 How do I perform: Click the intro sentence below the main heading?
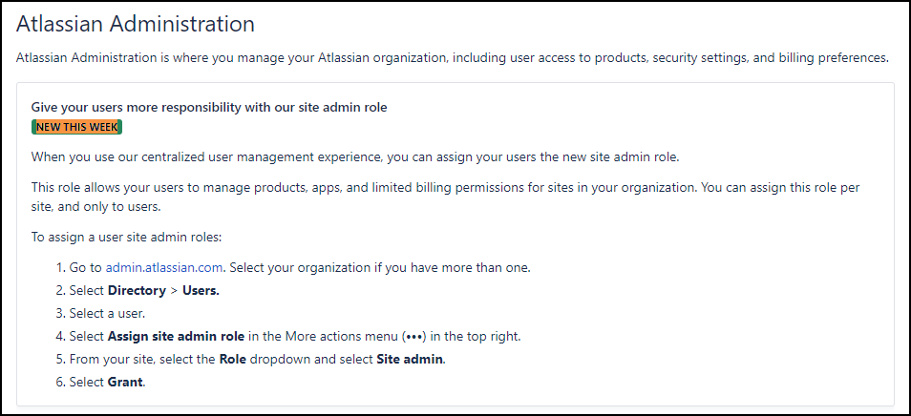pos(453,58)
